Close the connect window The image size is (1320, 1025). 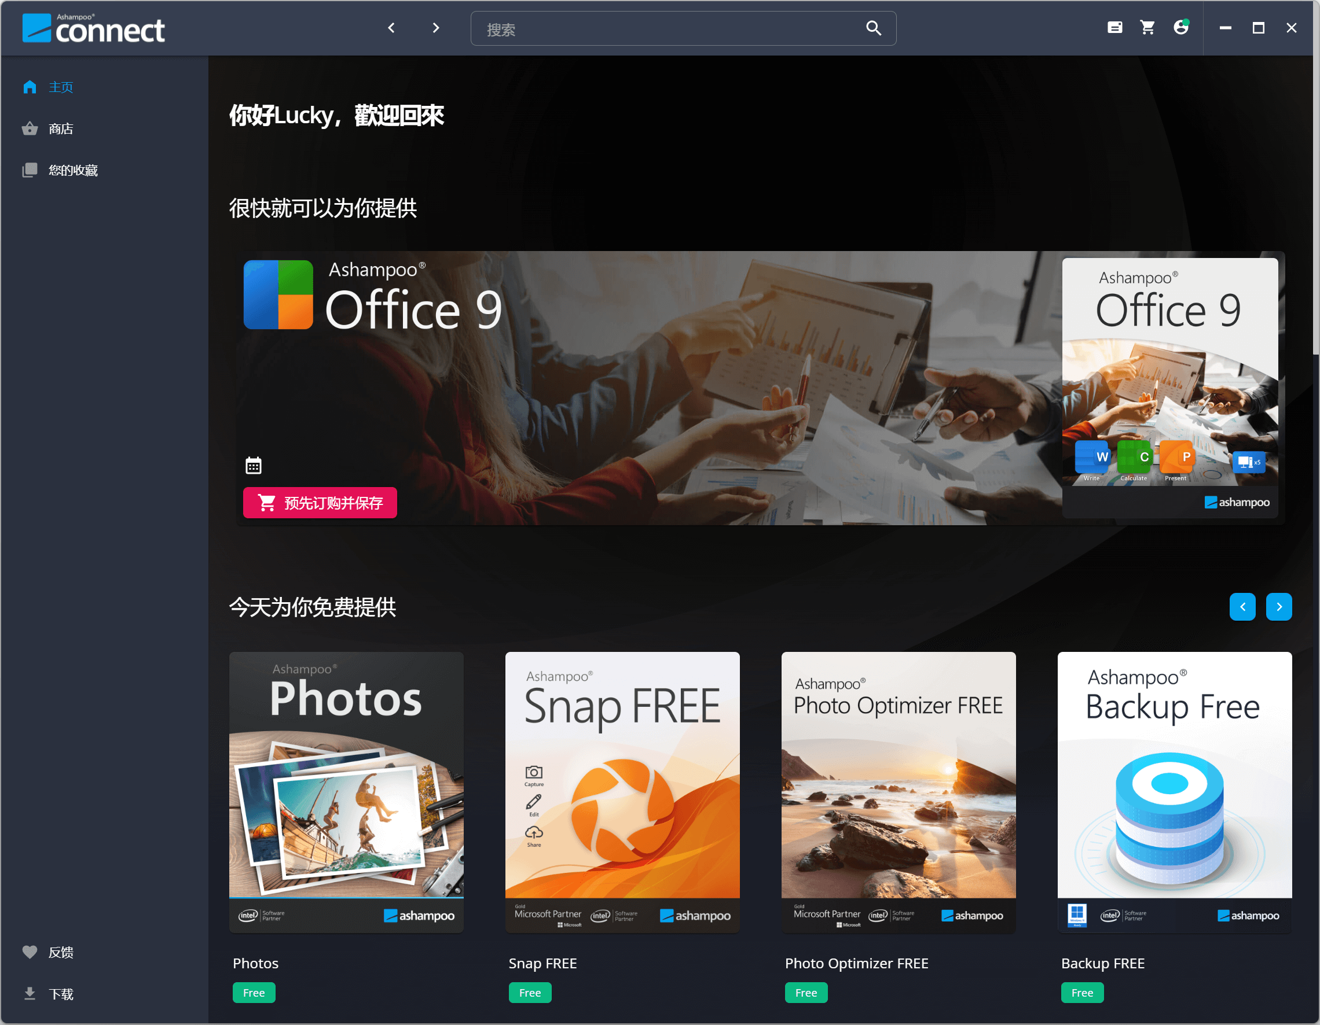(1291, 28)
